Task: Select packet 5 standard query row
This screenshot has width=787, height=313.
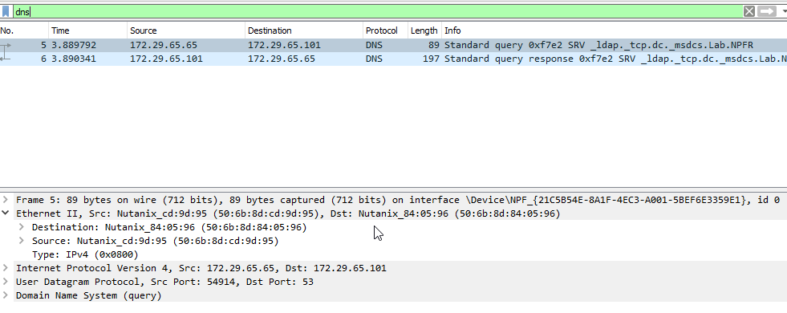Action: pyautogui.click(x=393, y=45)
